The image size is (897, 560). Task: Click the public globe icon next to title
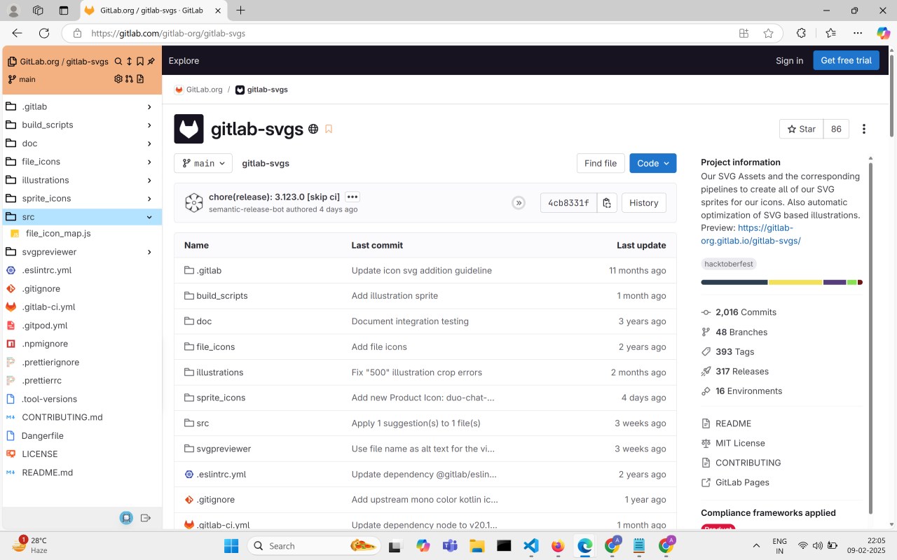313,129
